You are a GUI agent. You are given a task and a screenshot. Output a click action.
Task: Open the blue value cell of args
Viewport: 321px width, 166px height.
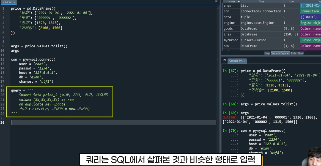coord(310,6)
